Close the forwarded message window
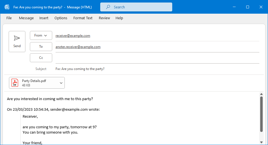The height and width of the screenshot is (145, 268). click(x=261, y=7)
